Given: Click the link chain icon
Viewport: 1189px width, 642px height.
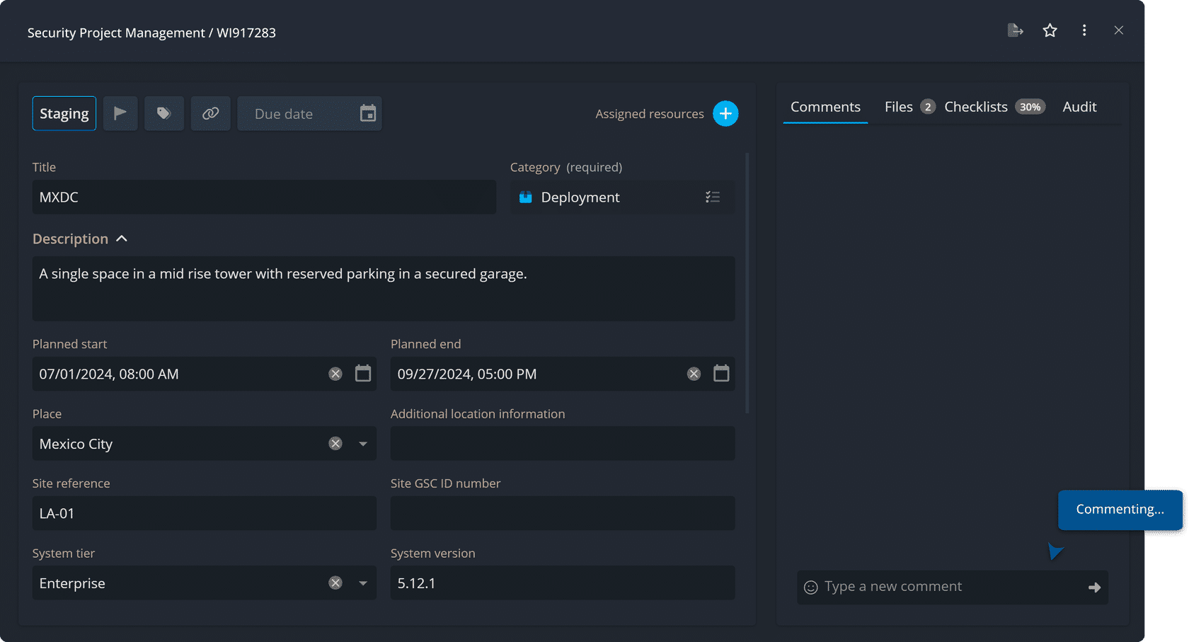Looking at the screenshot, I should click(x=210, y=113).
